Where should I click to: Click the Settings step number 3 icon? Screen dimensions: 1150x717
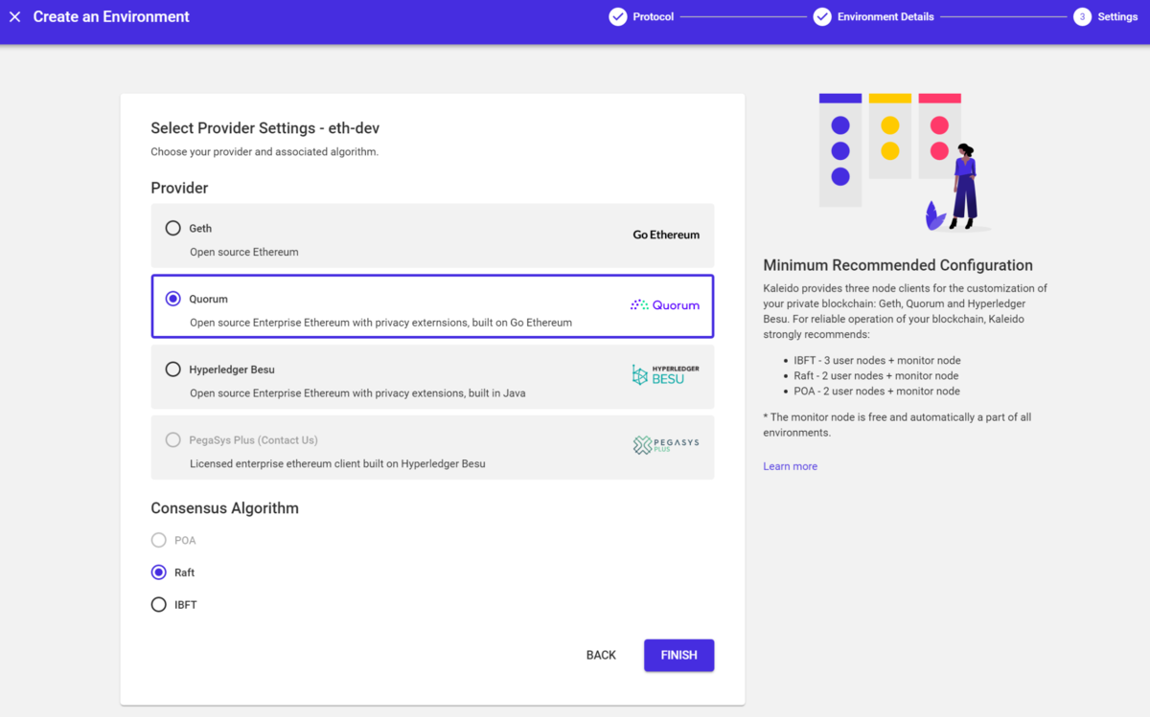(1082, 16)
